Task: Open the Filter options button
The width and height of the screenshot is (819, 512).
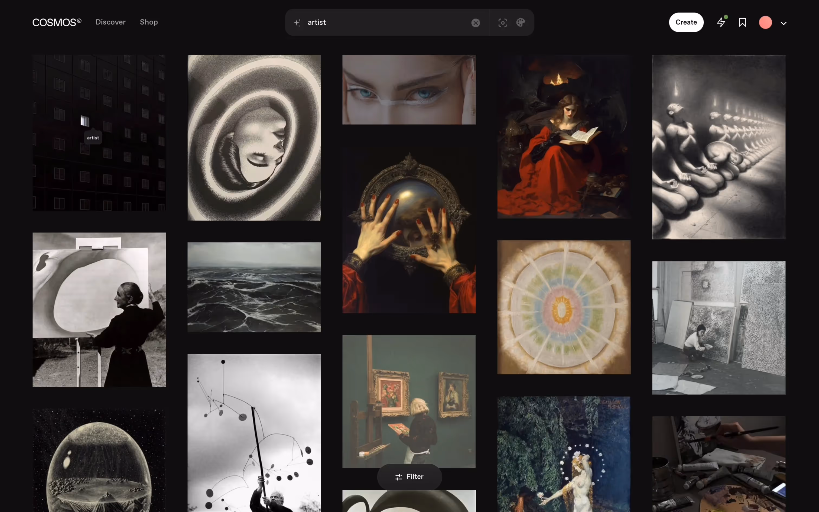Action: pyautogui.click(x=409, y=477)
